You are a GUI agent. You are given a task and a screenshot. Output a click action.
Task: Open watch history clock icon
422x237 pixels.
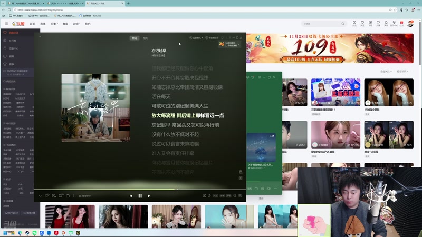(x=354, y=23)
